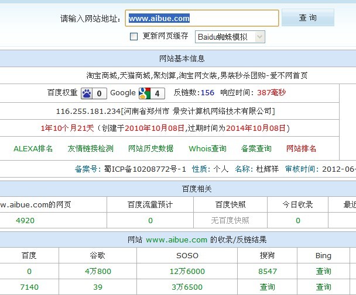Open the red 网站排名 link

(302, 148)
